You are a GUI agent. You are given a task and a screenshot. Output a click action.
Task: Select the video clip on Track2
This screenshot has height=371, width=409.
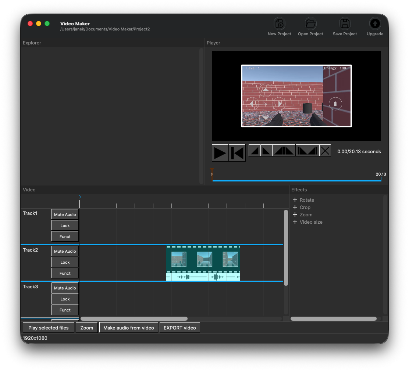[x=203, y=259]
